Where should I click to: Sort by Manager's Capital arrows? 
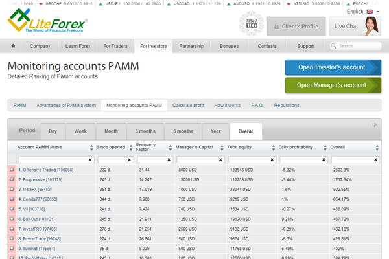pyautogui.click(x=222, y=148)
